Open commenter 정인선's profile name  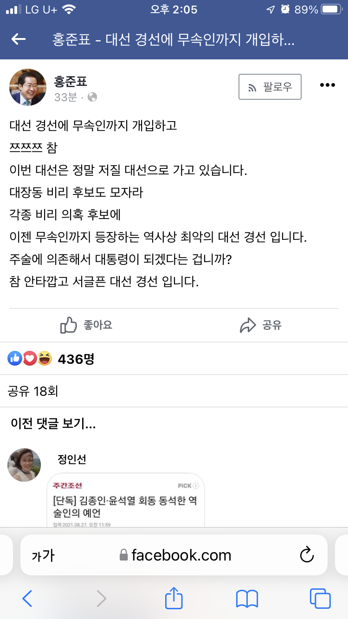coord(71,459)
